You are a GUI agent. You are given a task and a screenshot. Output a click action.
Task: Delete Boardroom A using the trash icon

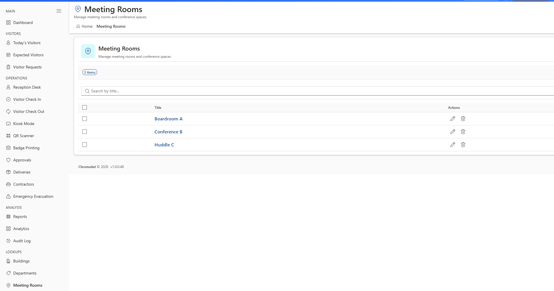coord(463,119)
